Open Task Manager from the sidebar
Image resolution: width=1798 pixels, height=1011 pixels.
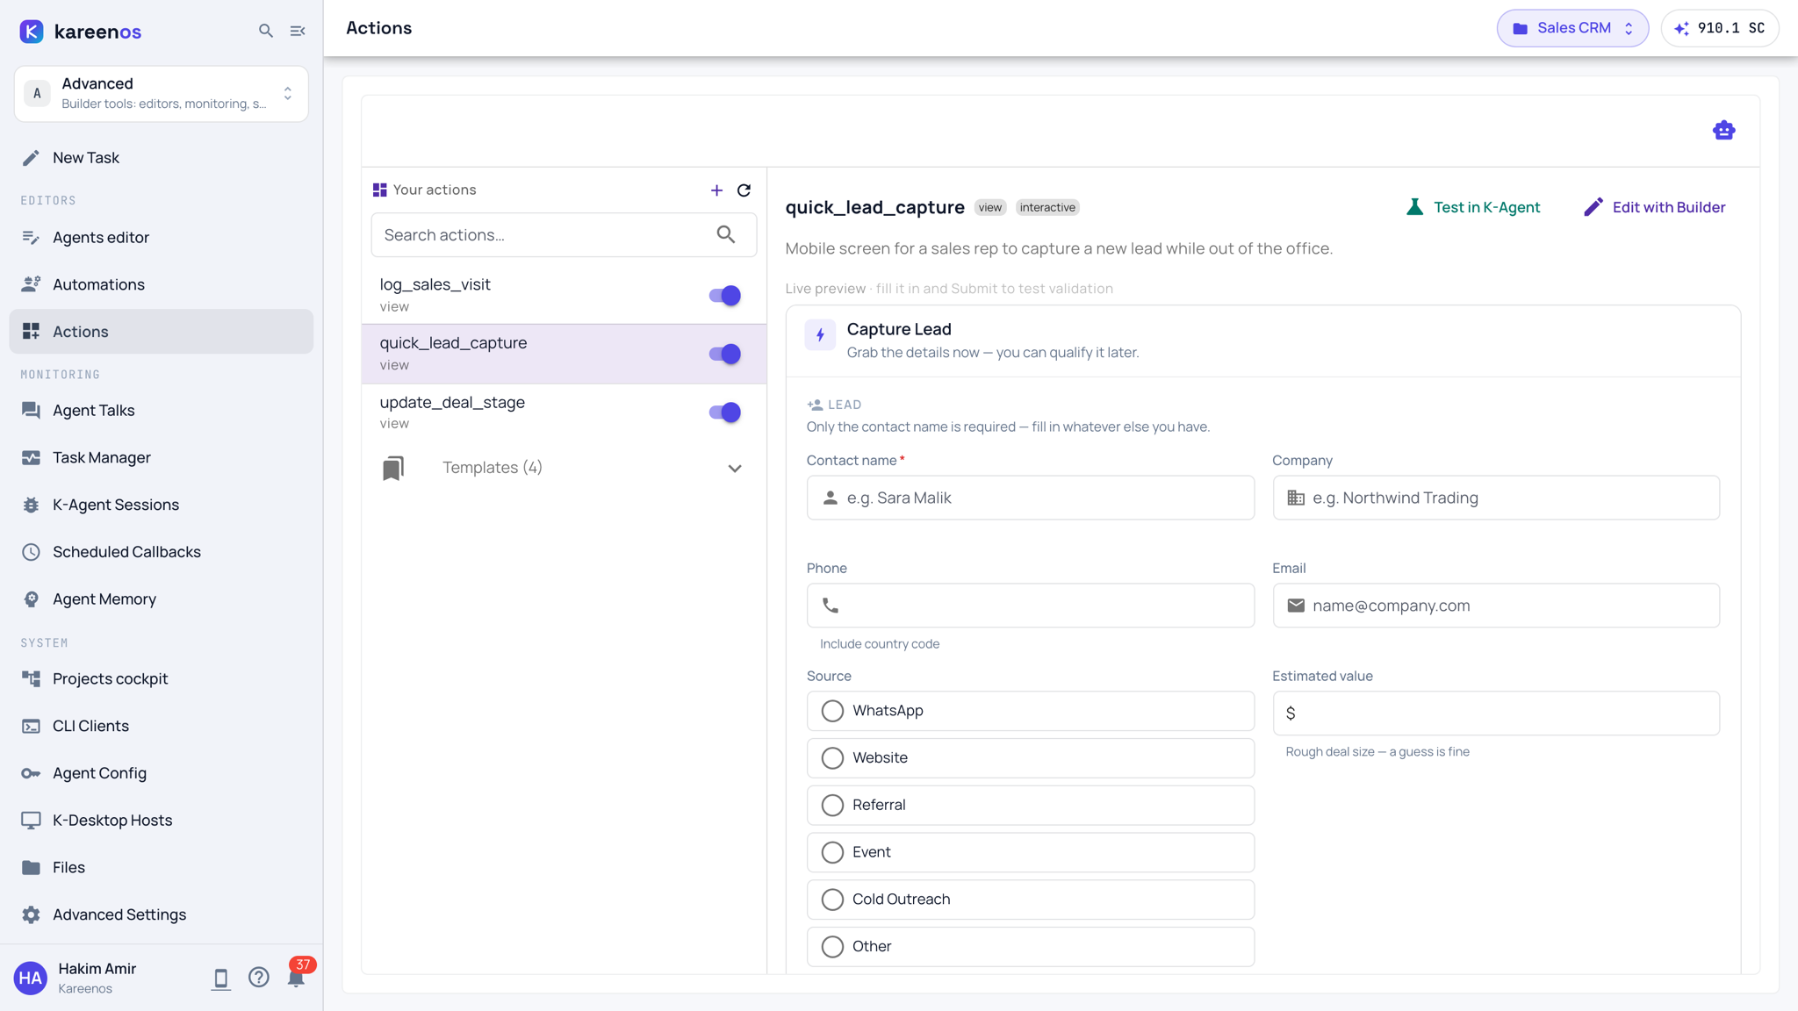[x=162, y=457]
